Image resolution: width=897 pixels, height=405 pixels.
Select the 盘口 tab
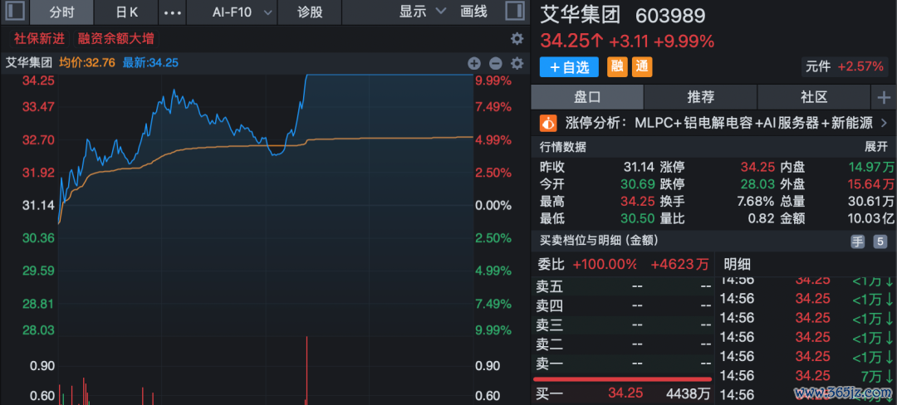coord(587,97)
